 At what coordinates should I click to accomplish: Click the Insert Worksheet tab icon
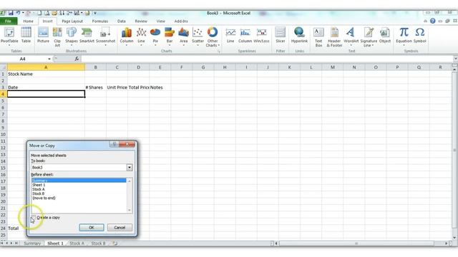pos(115,243)
